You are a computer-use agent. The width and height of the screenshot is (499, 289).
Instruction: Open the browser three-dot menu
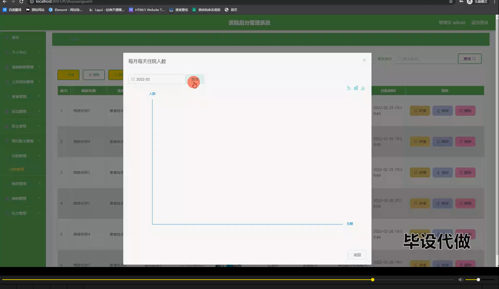pos(494,2)
